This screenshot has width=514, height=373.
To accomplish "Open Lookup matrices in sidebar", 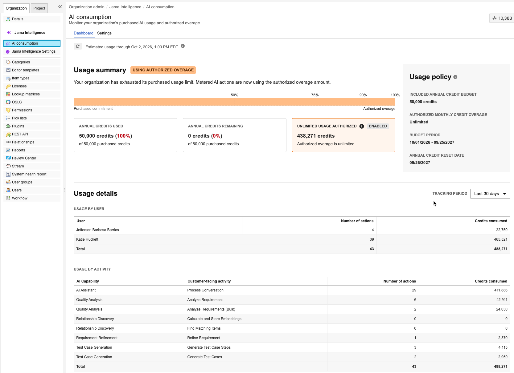I will (32, 94).
